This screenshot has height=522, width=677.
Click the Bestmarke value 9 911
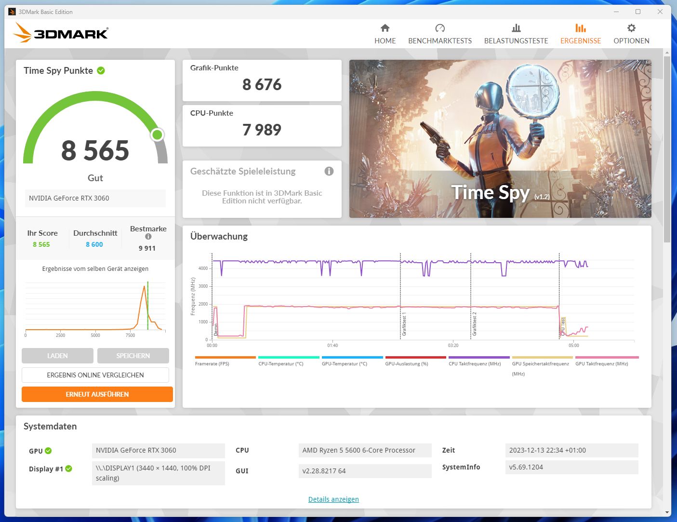pyautogui.click(x=147, y=248)
